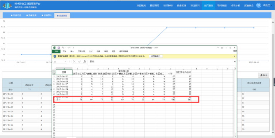Viewport: 275px width, 138px height.
Task: Open the Excel 开始 ribbon tab
Action: pos(64,51)
